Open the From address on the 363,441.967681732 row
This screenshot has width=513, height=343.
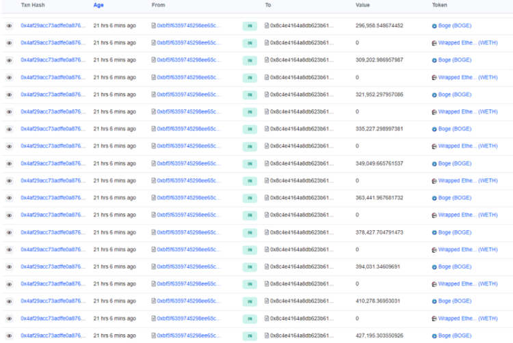click(189, 197)
